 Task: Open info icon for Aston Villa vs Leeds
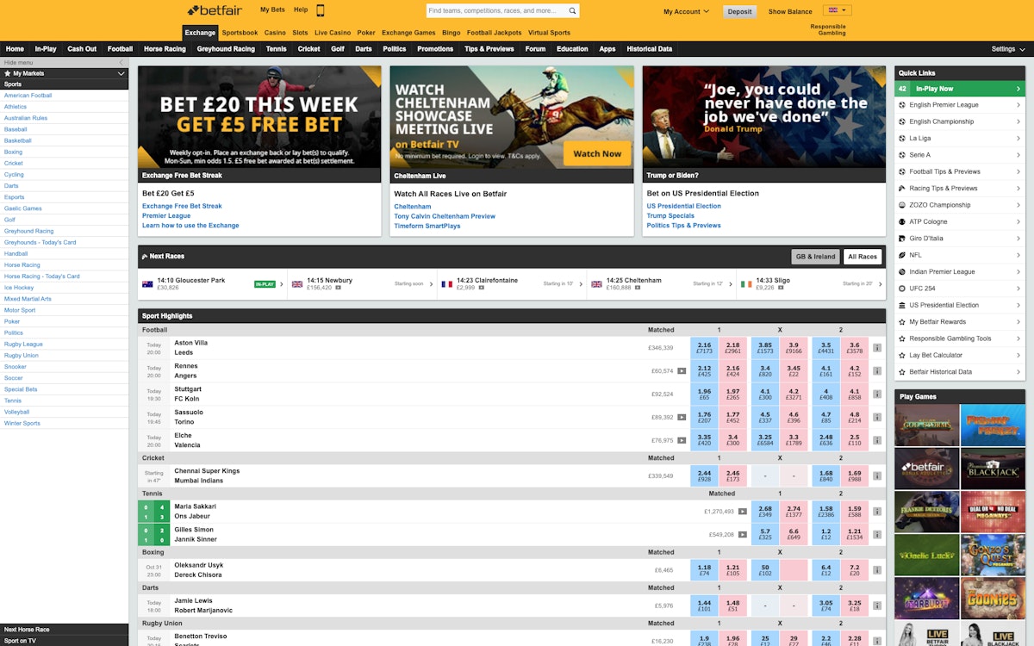[x=877, y=348]
